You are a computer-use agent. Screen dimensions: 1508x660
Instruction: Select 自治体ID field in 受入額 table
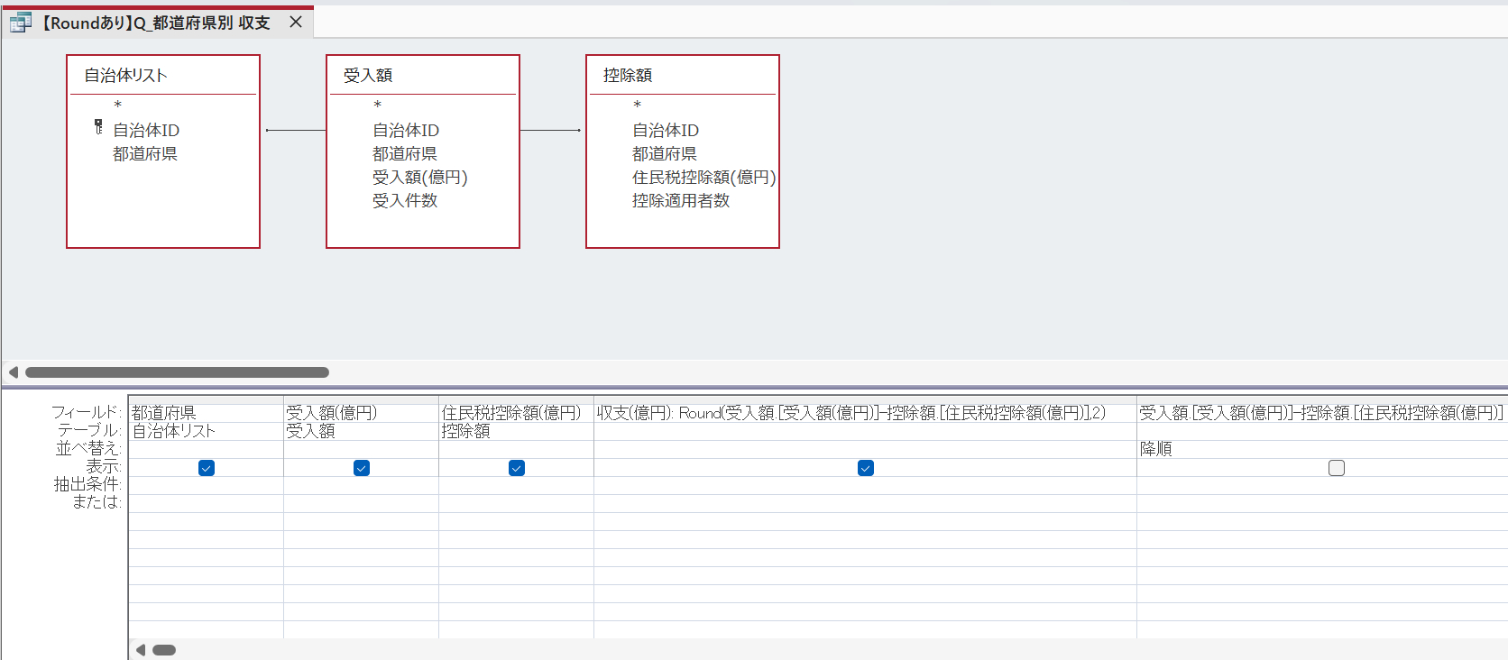[x=406, y=131]
